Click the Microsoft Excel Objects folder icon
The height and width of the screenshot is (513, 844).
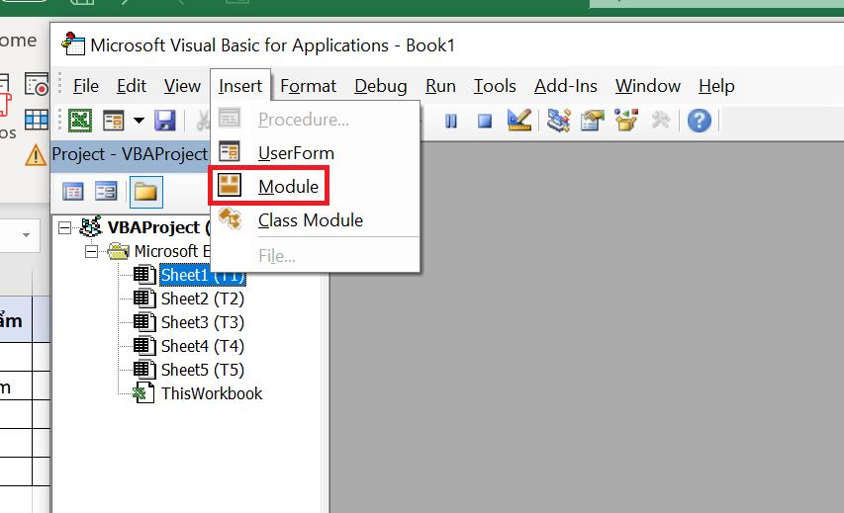tap(118, 251)
